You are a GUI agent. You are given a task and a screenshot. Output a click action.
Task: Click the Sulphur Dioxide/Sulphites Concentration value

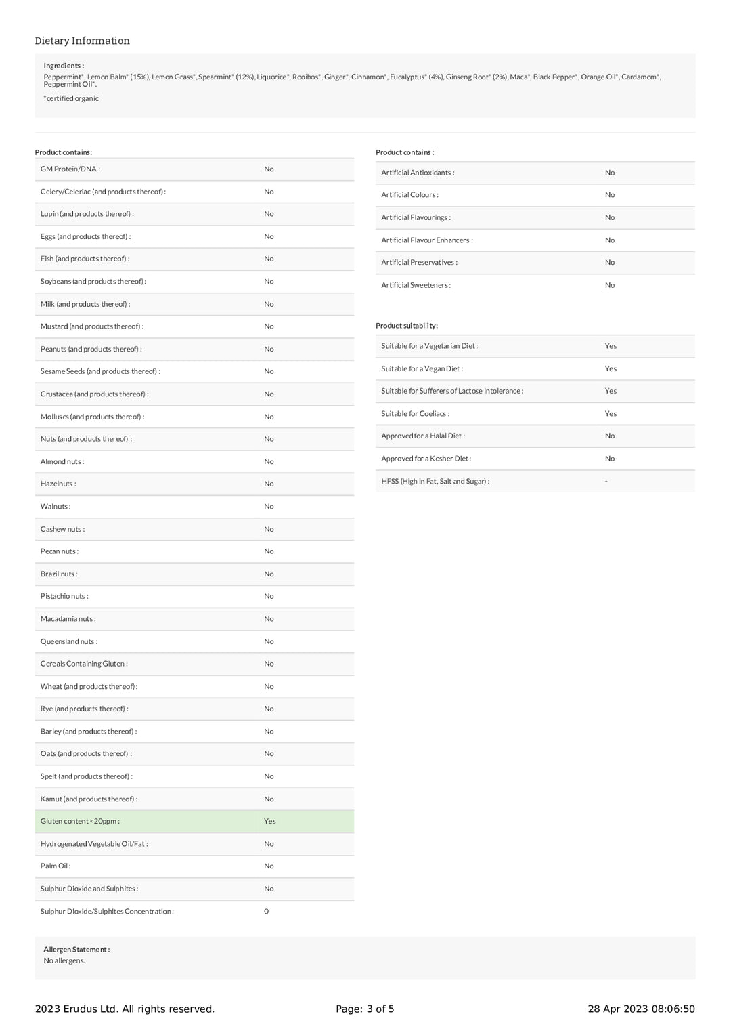tap(266, 911)
